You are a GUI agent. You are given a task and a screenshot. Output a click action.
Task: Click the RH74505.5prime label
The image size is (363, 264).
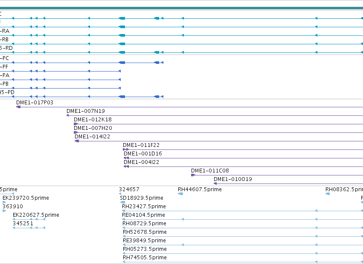coord(145,258)
